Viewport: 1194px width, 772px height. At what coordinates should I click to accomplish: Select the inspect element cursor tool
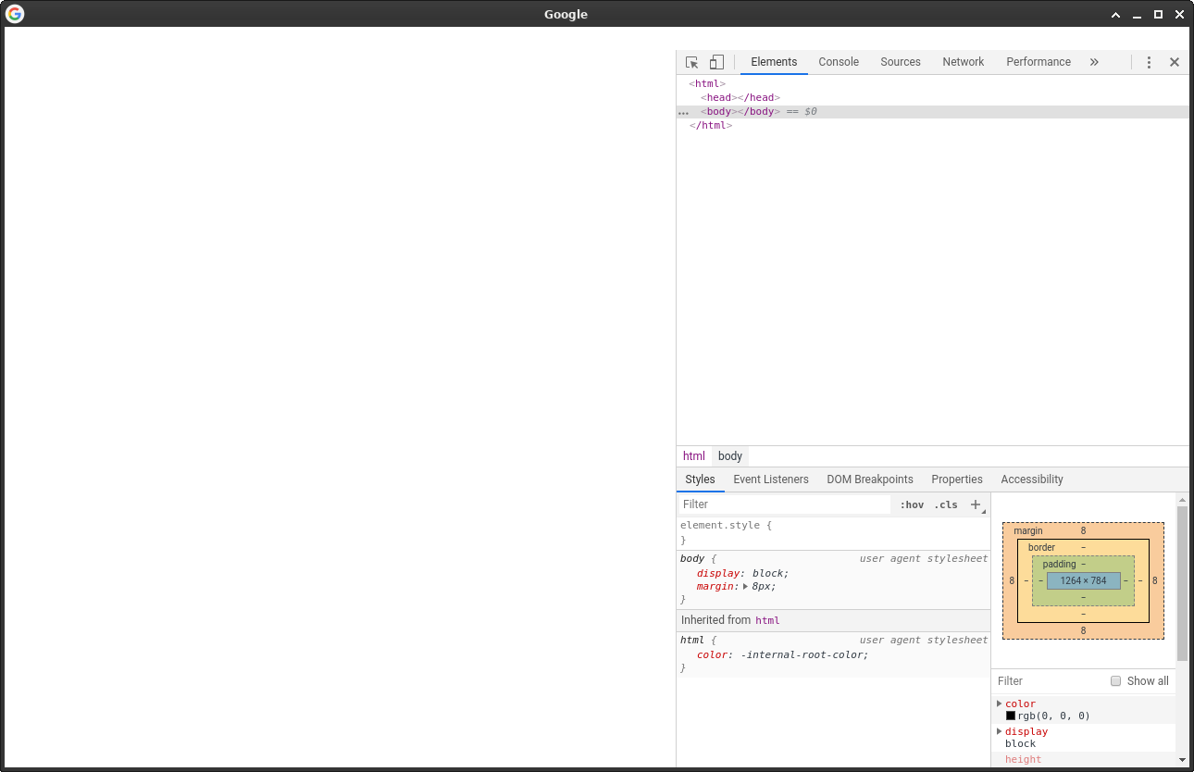pyautogui.click(x=691, y=61)
